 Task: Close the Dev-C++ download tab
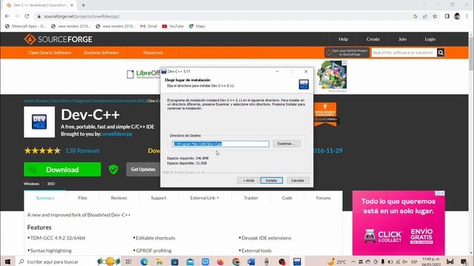pyautogui.click(x=72, y=5)
